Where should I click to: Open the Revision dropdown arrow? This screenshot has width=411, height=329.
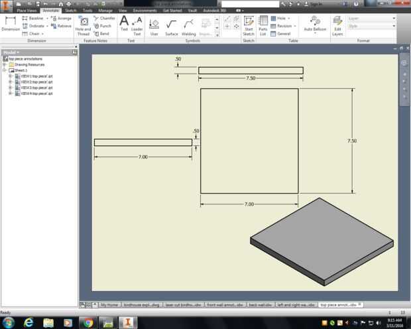(x=295, y=26)
